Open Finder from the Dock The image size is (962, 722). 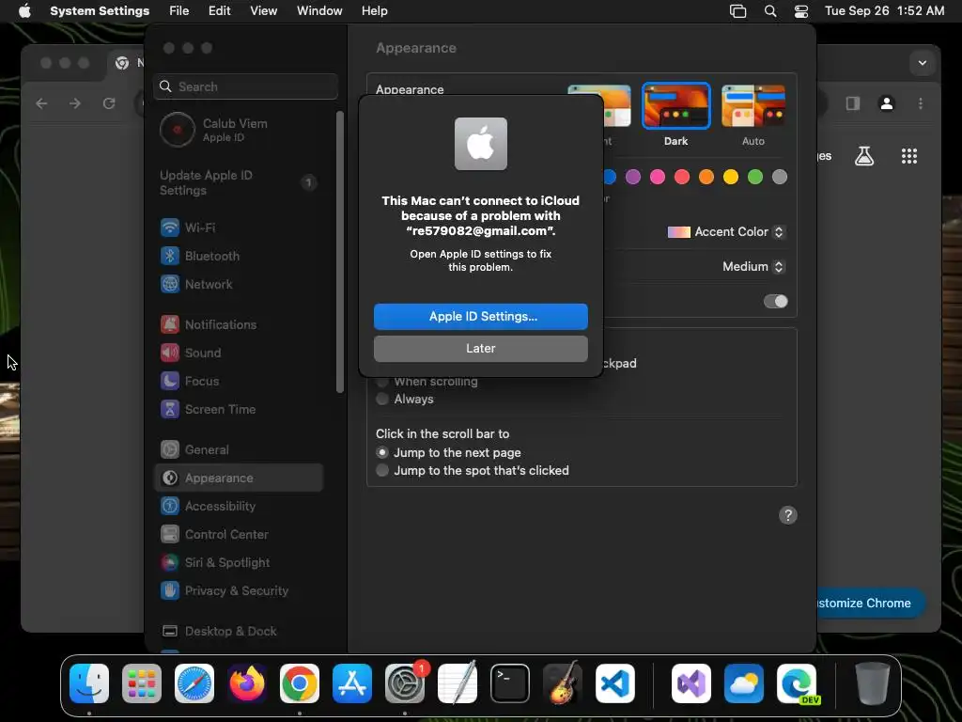click(x=89, y=683)
